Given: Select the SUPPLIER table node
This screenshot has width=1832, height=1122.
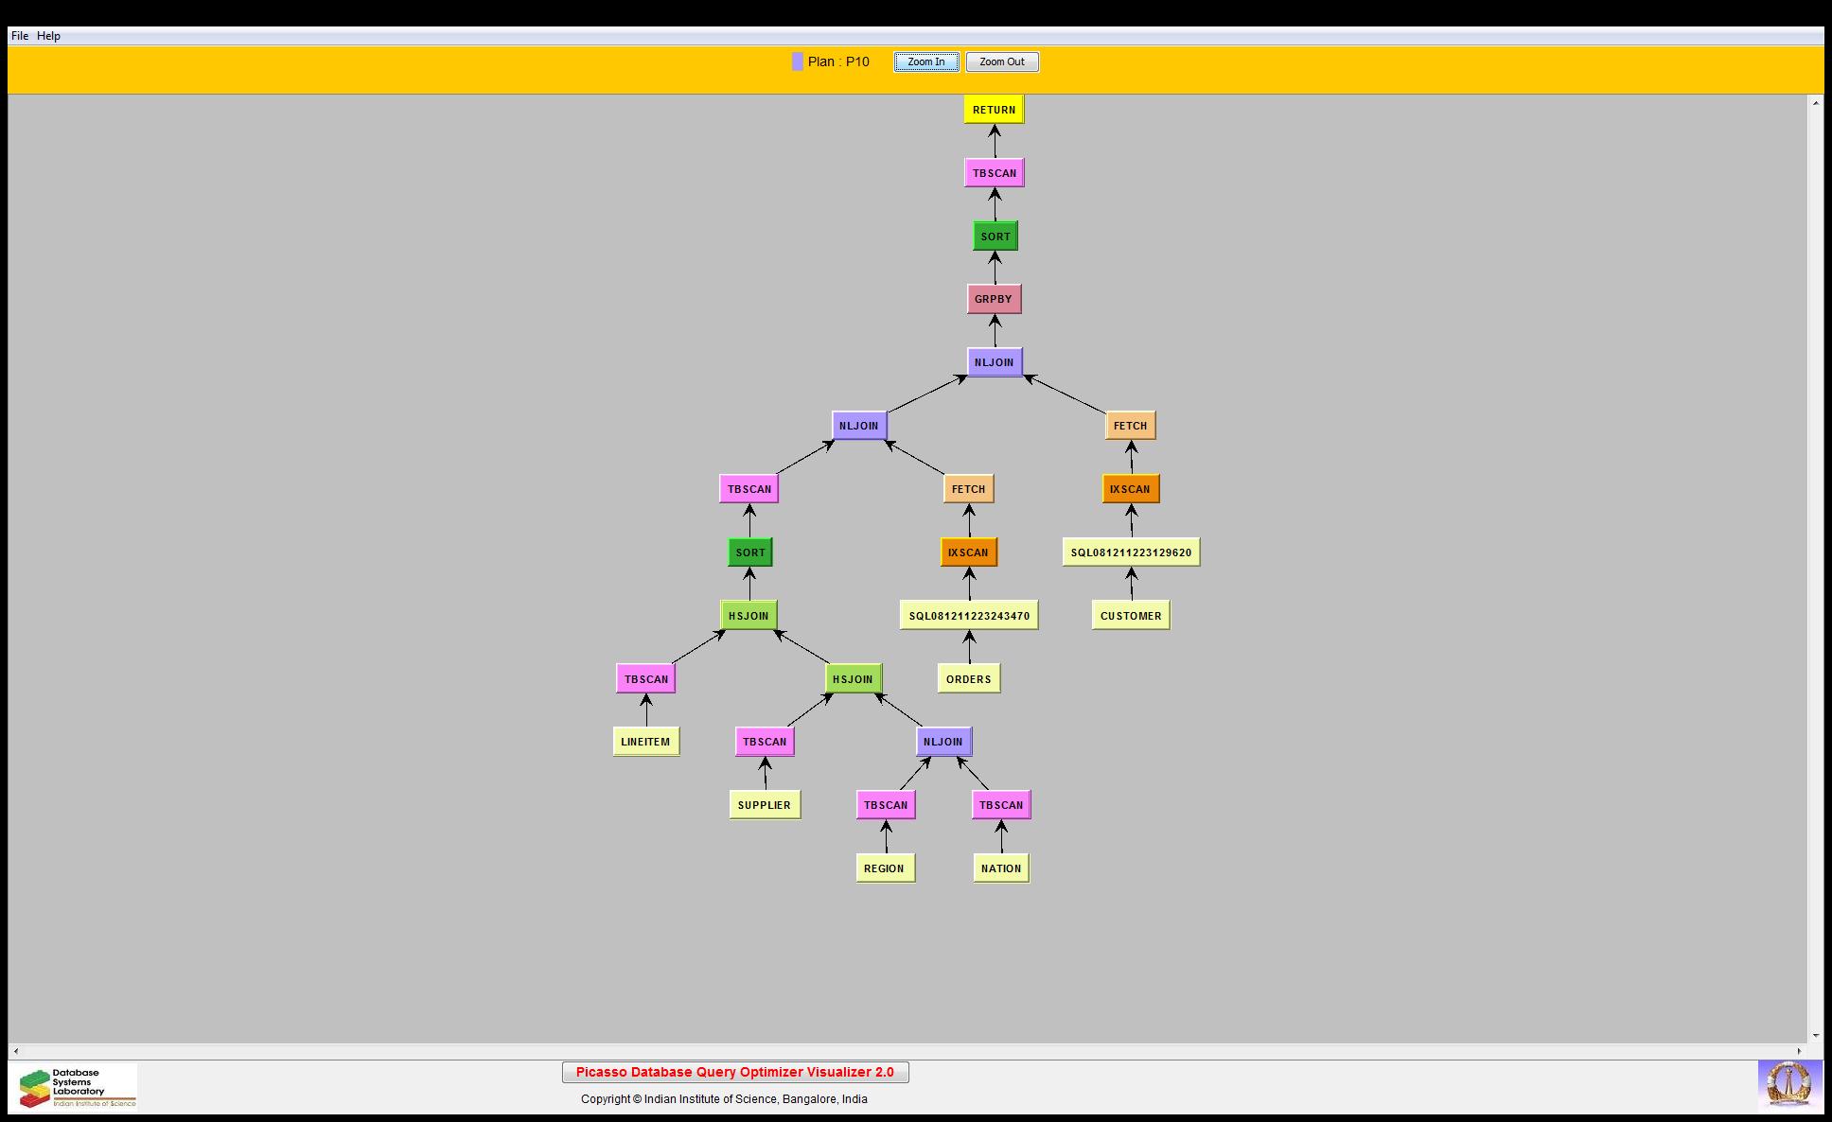Looking at the screenshot, I should pos(764,805).
